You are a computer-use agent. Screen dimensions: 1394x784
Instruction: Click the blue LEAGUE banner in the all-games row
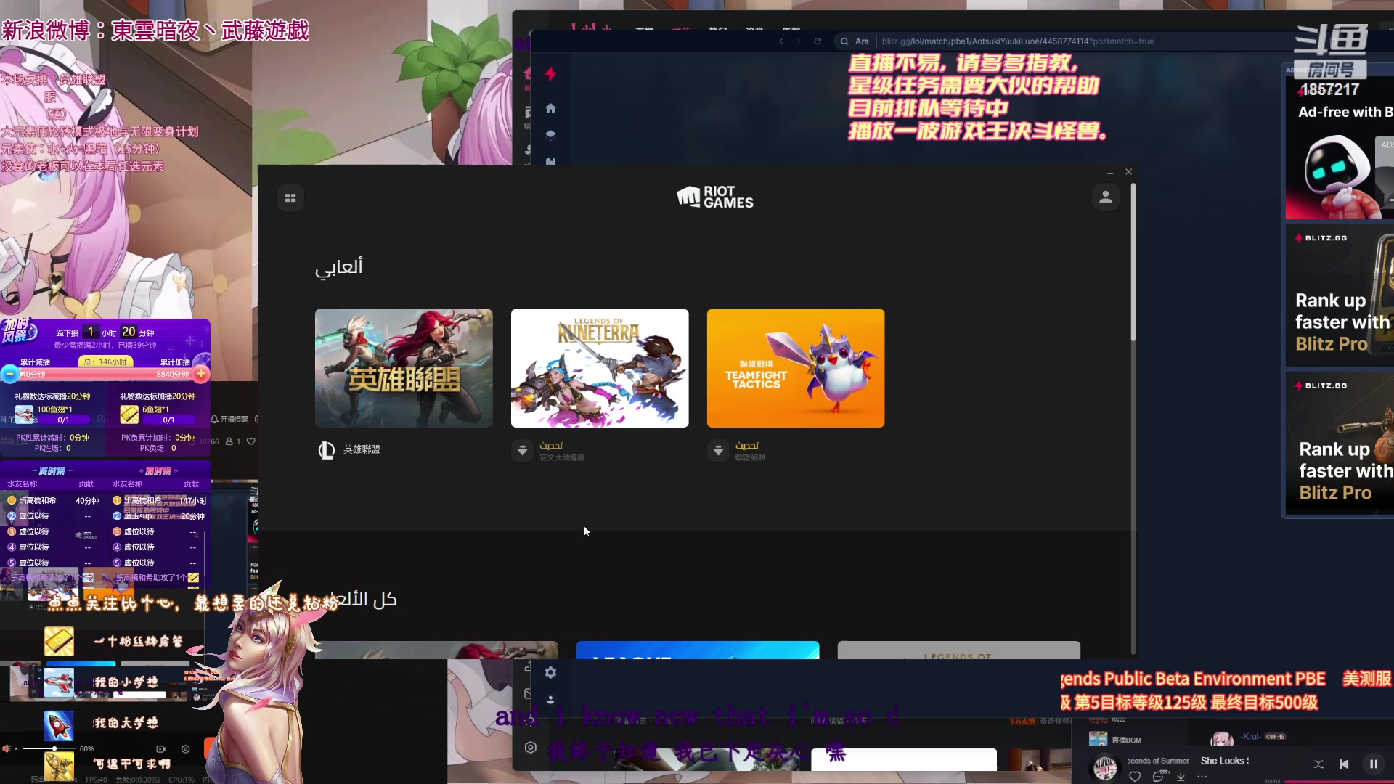[x=698, y=650]
